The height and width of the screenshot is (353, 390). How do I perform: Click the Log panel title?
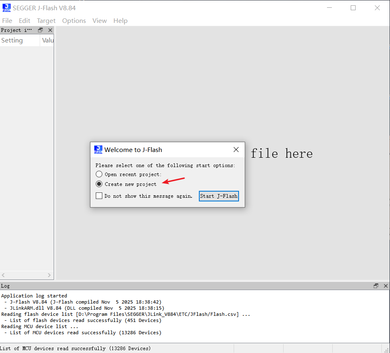(5, 286)
